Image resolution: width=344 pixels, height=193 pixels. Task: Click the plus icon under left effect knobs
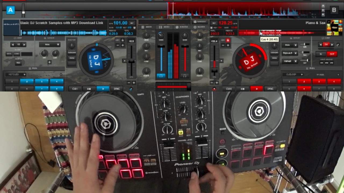(49, 62)
